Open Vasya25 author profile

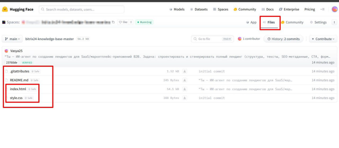pyautogui.click(x=16, y=51)
